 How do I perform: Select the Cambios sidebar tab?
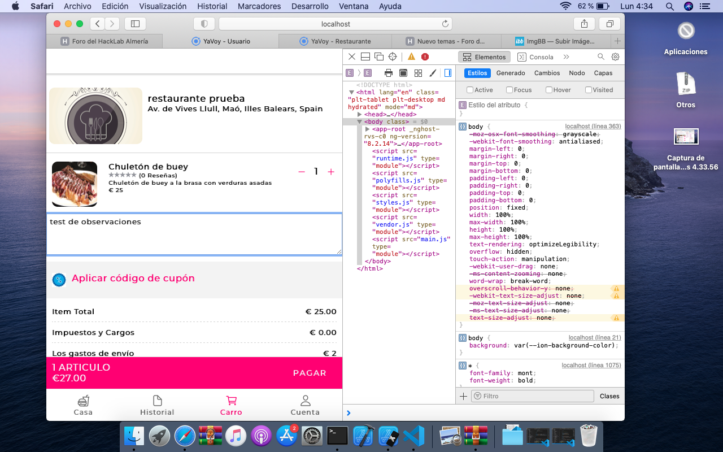[547, 73]
